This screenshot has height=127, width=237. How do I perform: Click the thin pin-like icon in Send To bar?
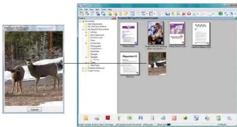coord(119,118)
